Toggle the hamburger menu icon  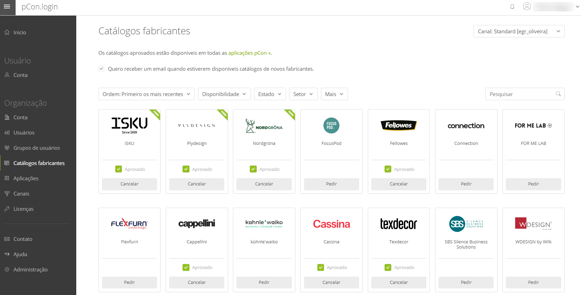(x=7, y=7)
